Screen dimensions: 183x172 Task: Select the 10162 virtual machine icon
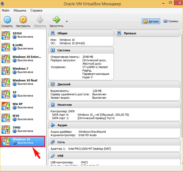(x=6, y=35)
